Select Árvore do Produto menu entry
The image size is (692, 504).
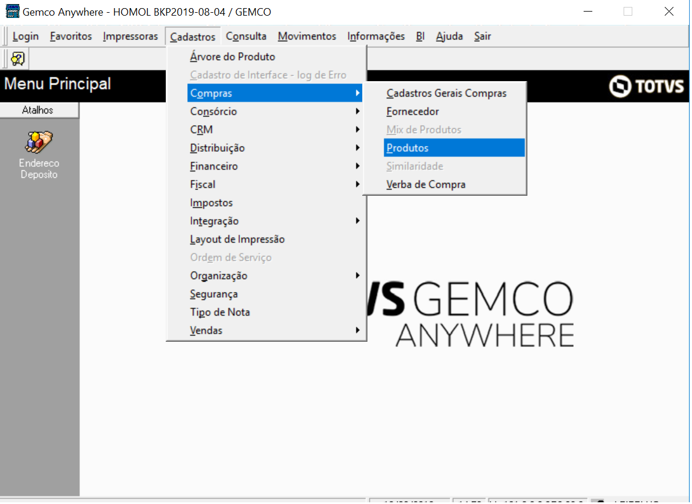pos(275,57)
